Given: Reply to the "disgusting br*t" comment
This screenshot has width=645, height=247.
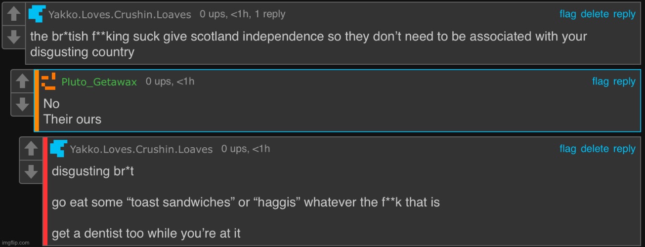Looking at the screenshot, I should tap(624, 149).
